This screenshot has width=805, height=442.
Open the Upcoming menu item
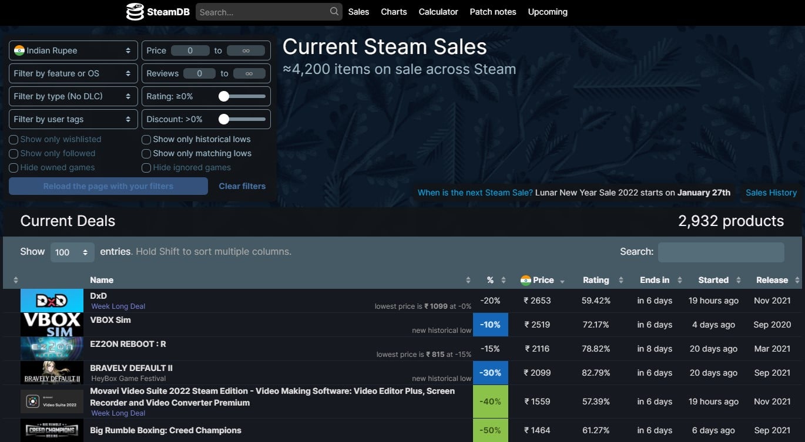click(x=548, y=12)
